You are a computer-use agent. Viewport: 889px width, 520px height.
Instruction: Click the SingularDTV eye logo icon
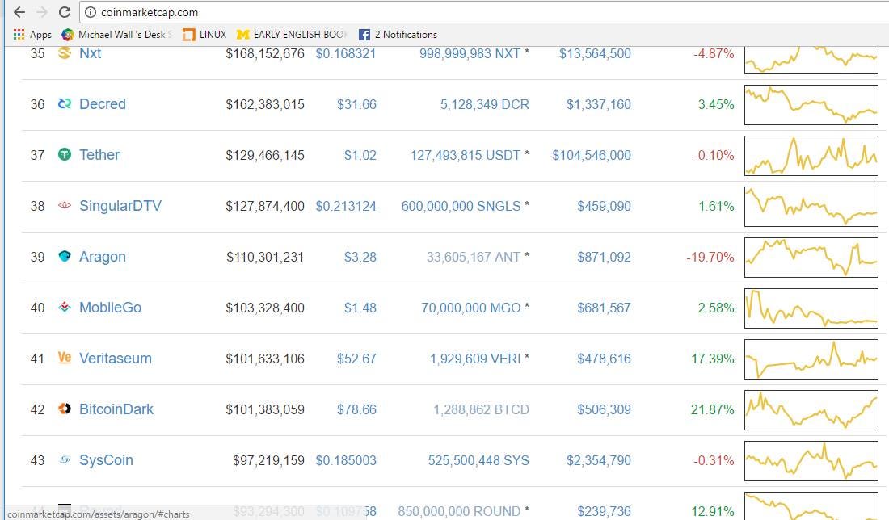[65, 205]
